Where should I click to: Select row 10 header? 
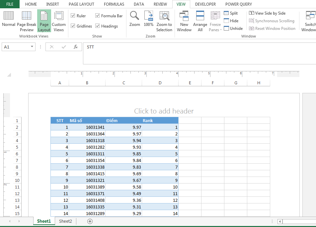(x=17, y=180)
